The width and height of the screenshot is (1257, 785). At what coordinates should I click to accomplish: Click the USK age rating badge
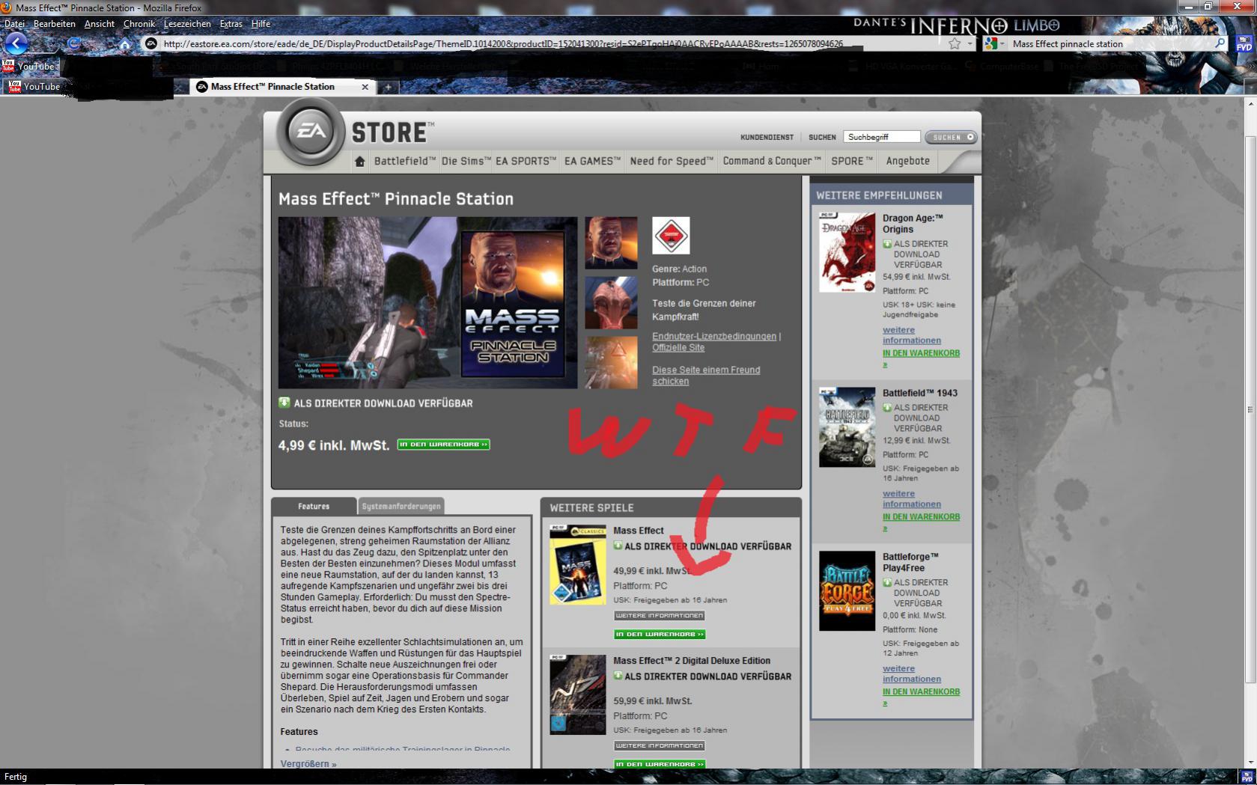(x=671, y=236)
